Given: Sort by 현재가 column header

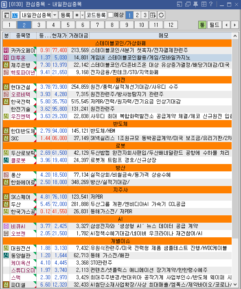Looking at the screenshot, I should pos(59,35).
